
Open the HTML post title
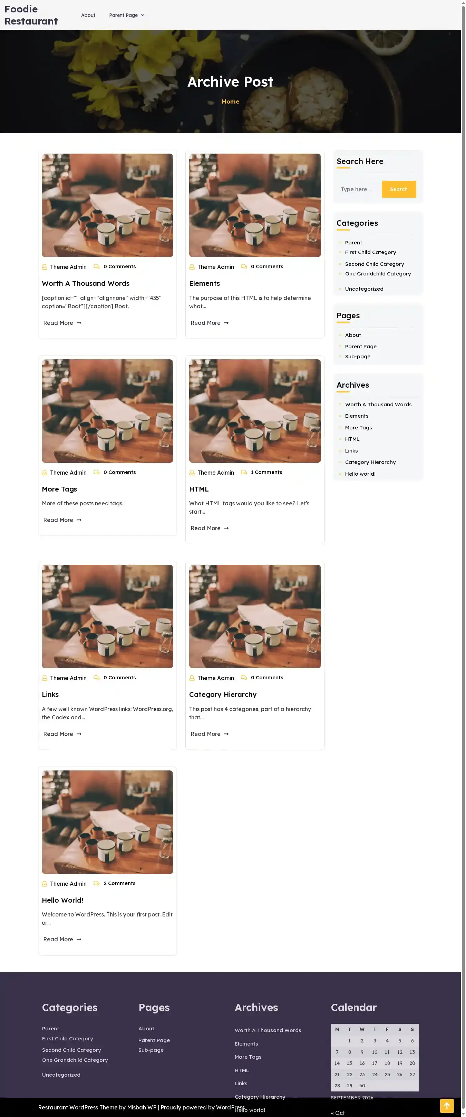[198, 489]
